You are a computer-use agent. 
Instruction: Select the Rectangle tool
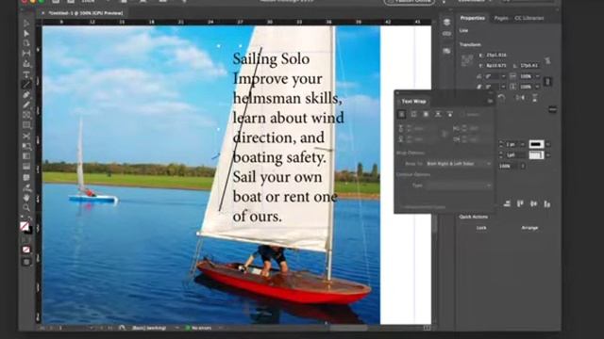click(x=26, y=125)
